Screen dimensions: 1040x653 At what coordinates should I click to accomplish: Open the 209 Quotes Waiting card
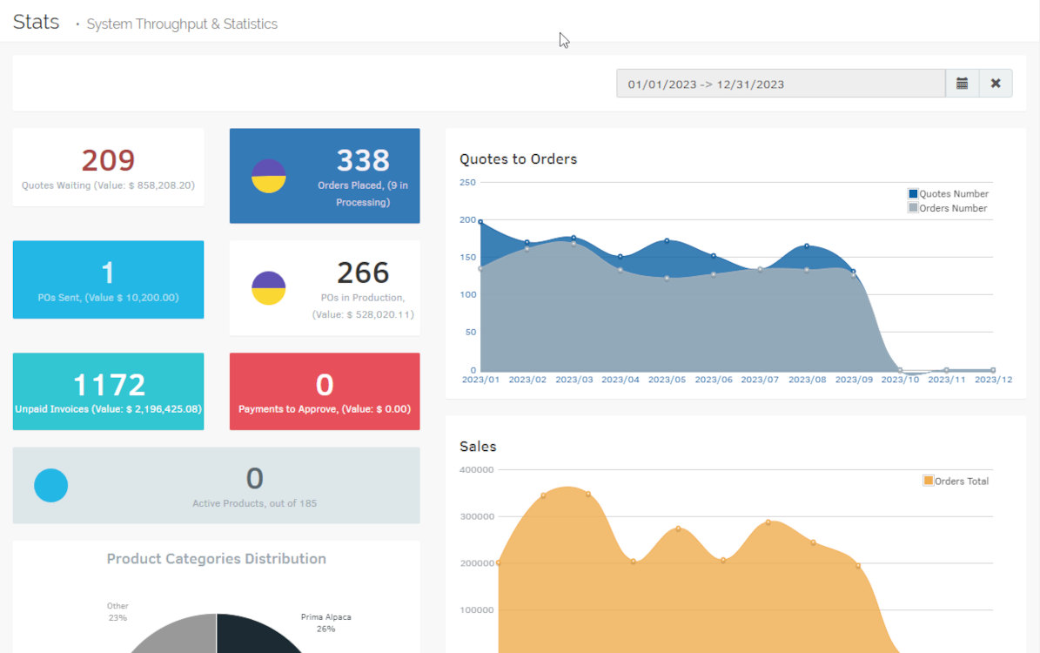[108, 167]
